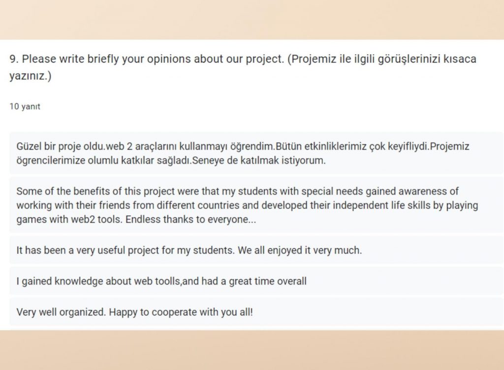Click the question number "9."

(x=14, y=60)
